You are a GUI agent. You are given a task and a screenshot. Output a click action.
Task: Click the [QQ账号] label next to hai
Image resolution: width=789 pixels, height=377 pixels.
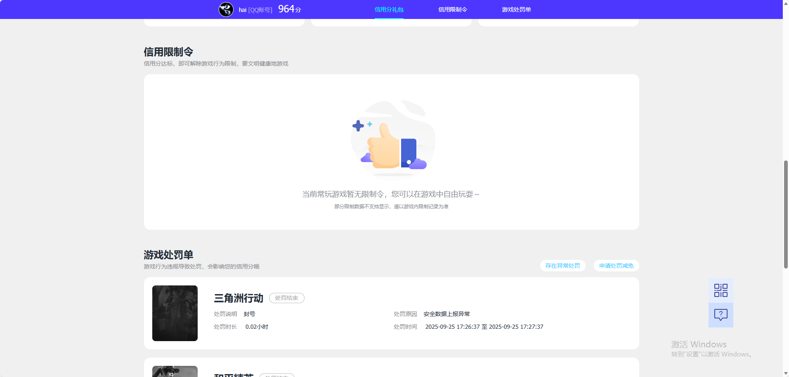tap(260, 9)
